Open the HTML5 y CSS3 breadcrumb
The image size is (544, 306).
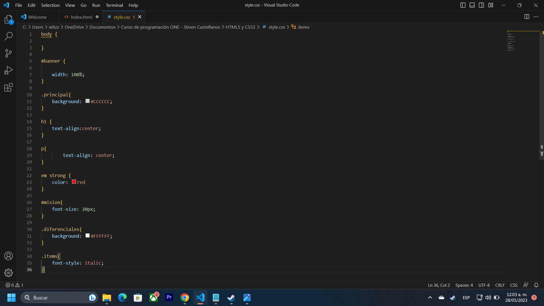coord(240,27)
